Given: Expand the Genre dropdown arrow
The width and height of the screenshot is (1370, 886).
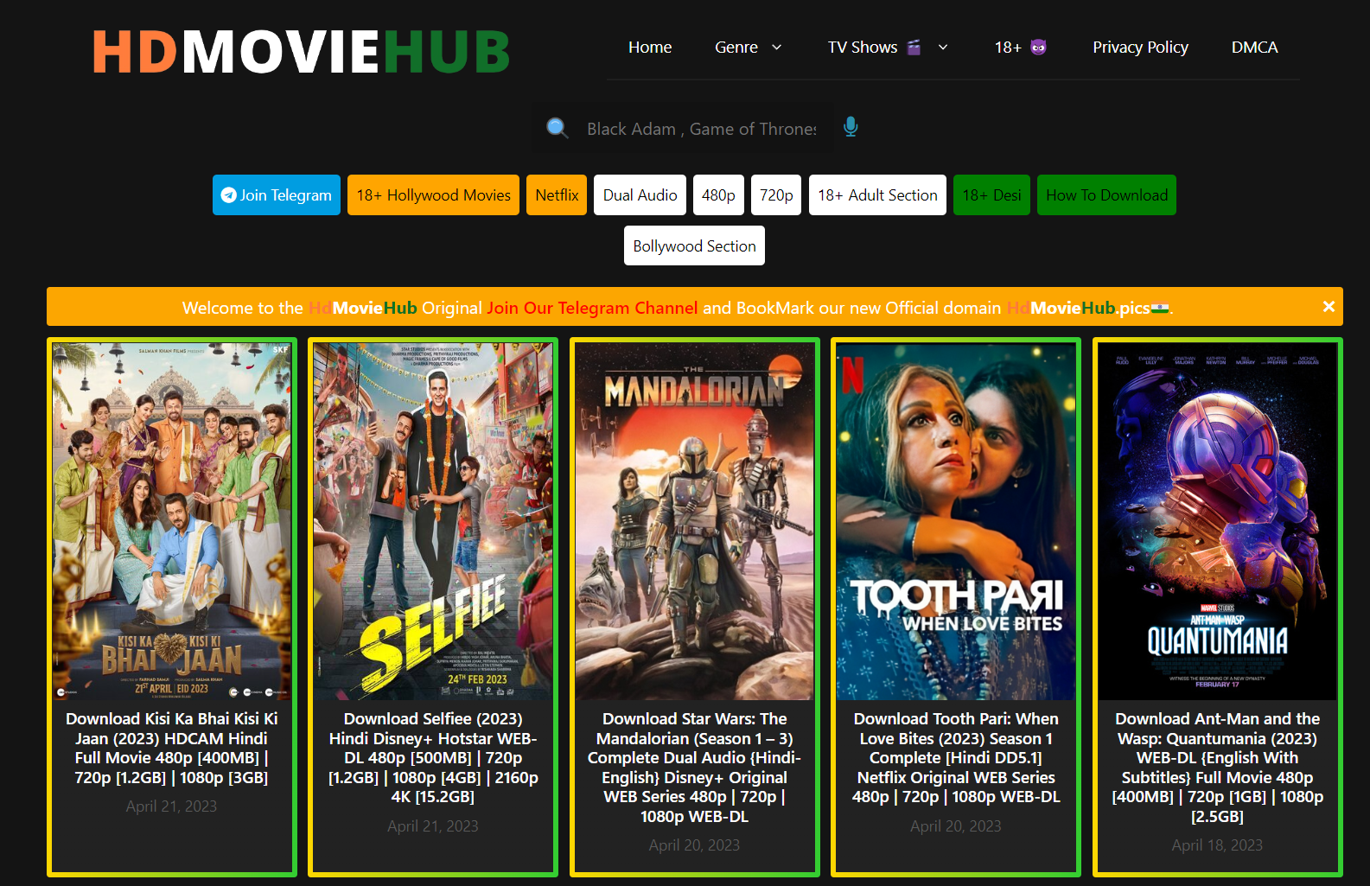Looking at the screenshot, I should coord(776,48).
